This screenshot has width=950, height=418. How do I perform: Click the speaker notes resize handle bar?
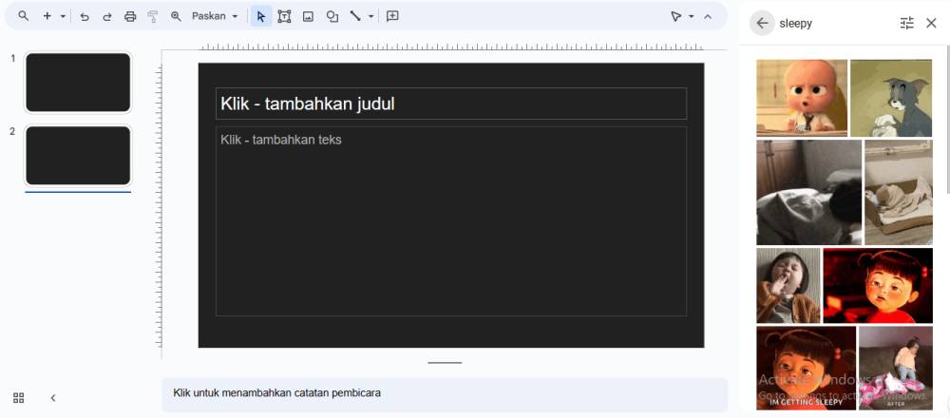point(445,363)
